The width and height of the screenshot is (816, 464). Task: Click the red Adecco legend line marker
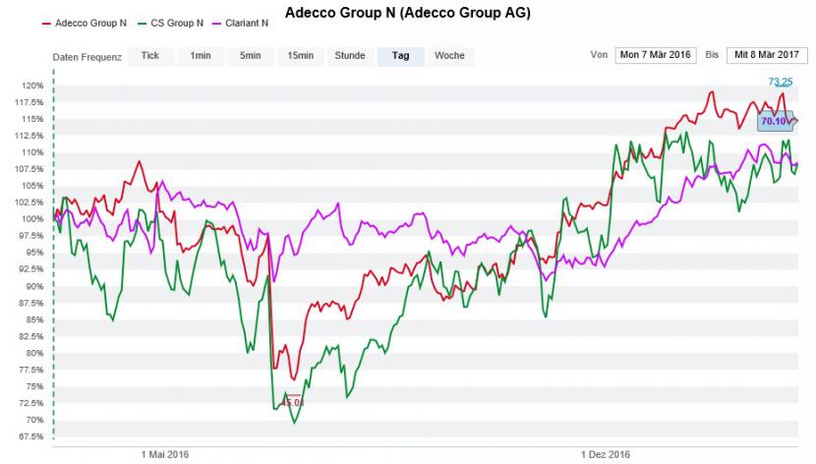(x=47, y=21)
